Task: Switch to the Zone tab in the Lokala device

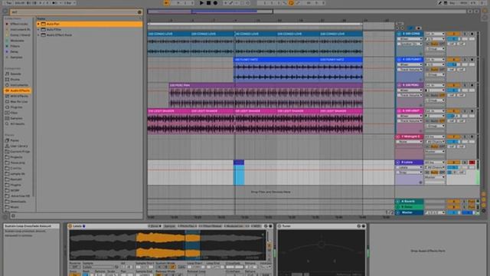Action: point(155,226)
